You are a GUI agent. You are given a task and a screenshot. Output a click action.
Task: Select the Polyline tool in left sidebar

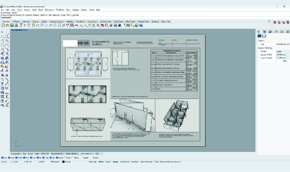(x=3, y=36)
